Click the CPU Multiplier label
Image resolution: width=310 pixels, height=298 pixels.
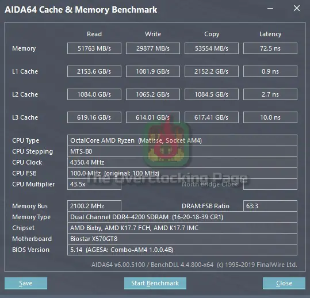pos(33,184)
